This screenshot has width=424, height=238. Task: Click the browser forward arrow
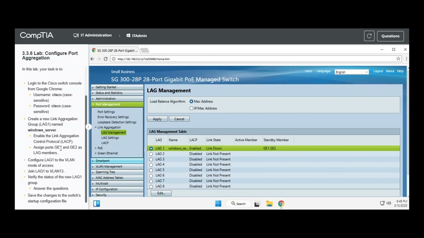[99, 59]
